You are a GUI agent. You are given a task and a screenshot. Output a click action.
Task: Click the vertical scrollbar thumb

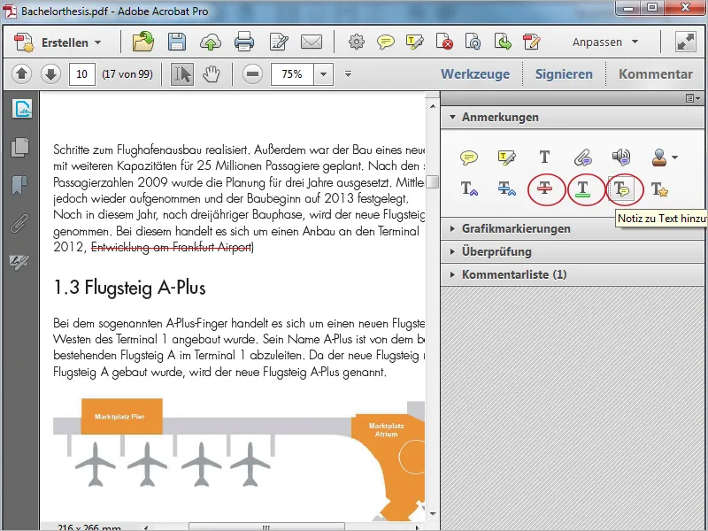[433, 182]
